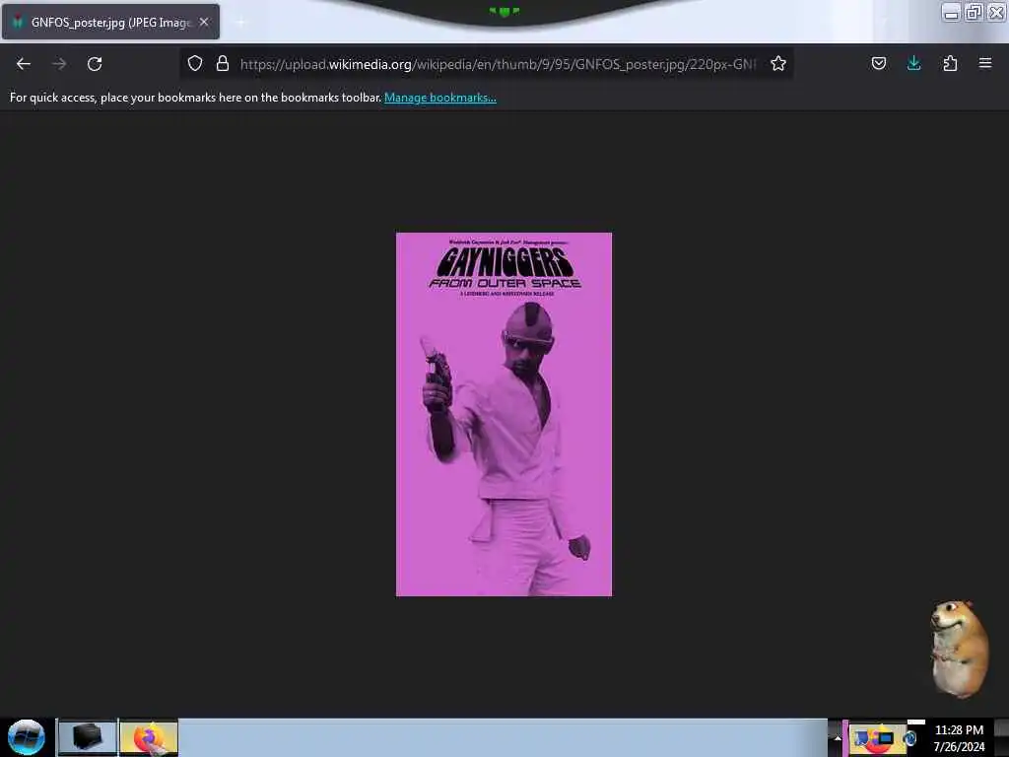The image size is (1009, 757).
Task: Switch to the Firefox taskbar button
Action: pos(149,737)
